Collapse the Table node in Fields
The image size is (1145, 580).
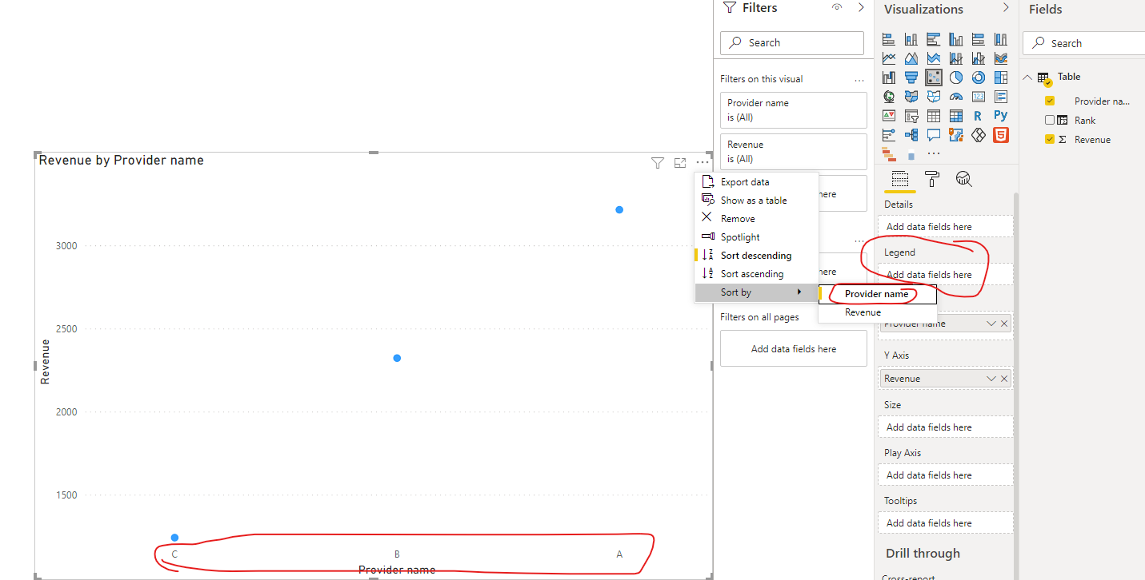click(x=1028, y=77)
